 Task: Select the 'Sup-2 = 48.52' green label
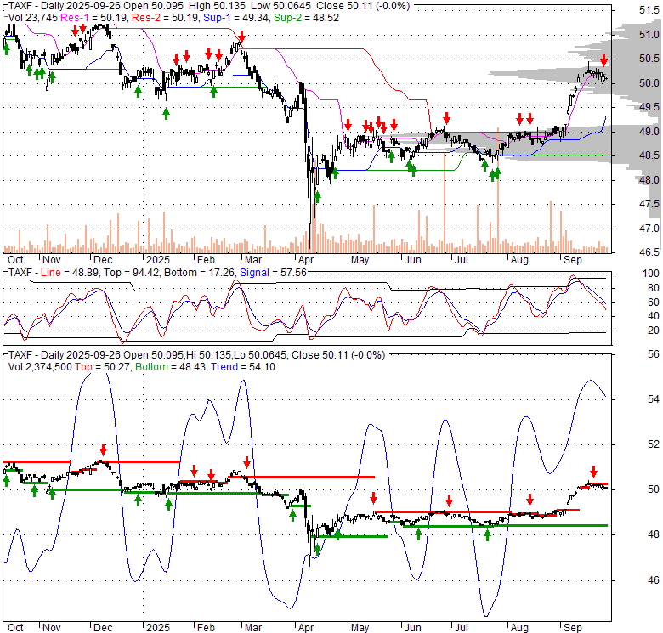click(x=306, y=18)
